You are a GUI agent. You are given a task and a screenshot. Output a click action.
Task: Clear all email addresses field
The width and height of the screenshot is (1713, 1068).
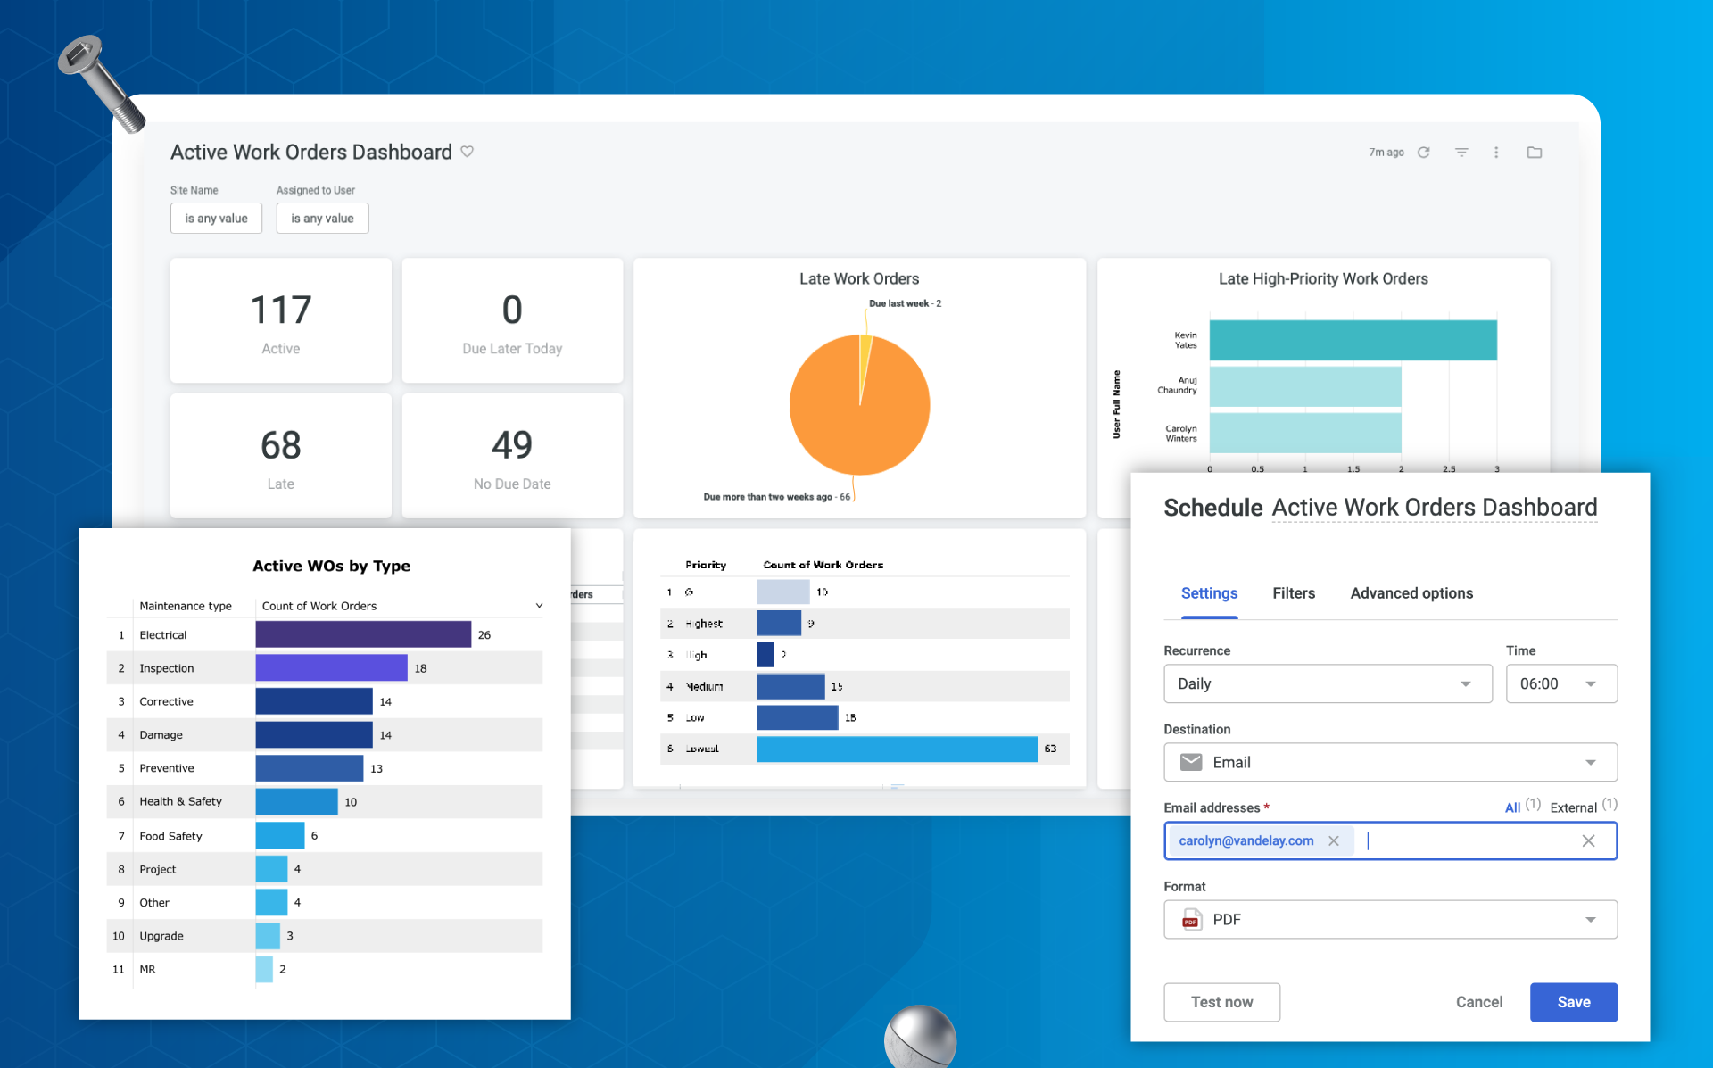pos(1588,840)
